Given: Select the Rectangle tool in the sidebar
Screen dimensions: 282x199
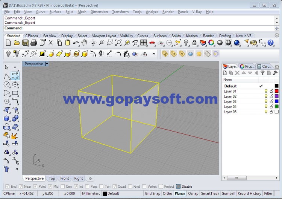Looking at the screenshot, I should pos(15,93).
